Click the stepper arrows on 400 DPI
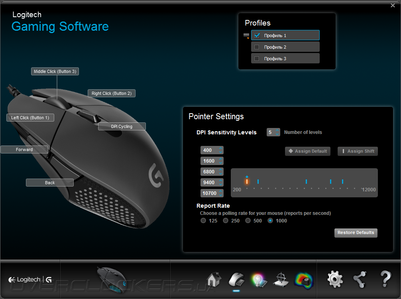This screenshot has width=401, height=299. 221,150
